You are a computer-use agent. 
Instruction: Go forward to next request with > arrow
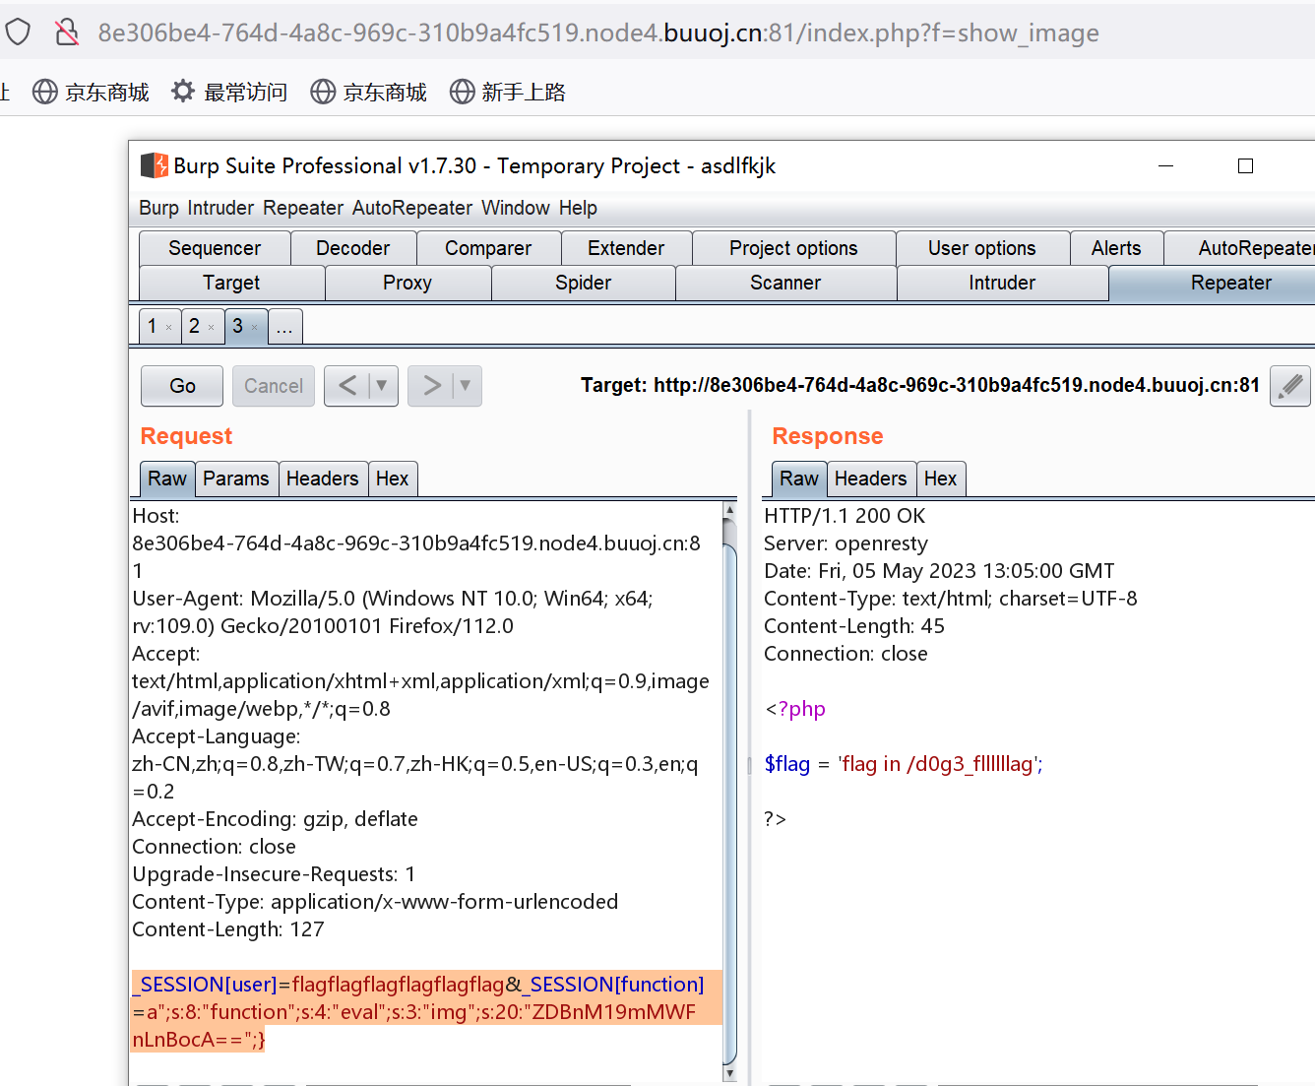tap(431, 386)
